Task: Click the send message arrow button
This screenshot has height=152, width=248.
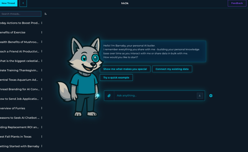Action: pos(200,96)
